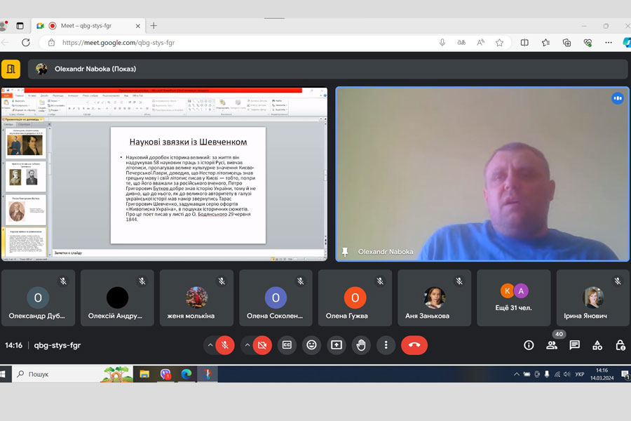Viewport: 631px width, 421px height.
Task: Open the Windows notification center
Action: click(625, 374)
